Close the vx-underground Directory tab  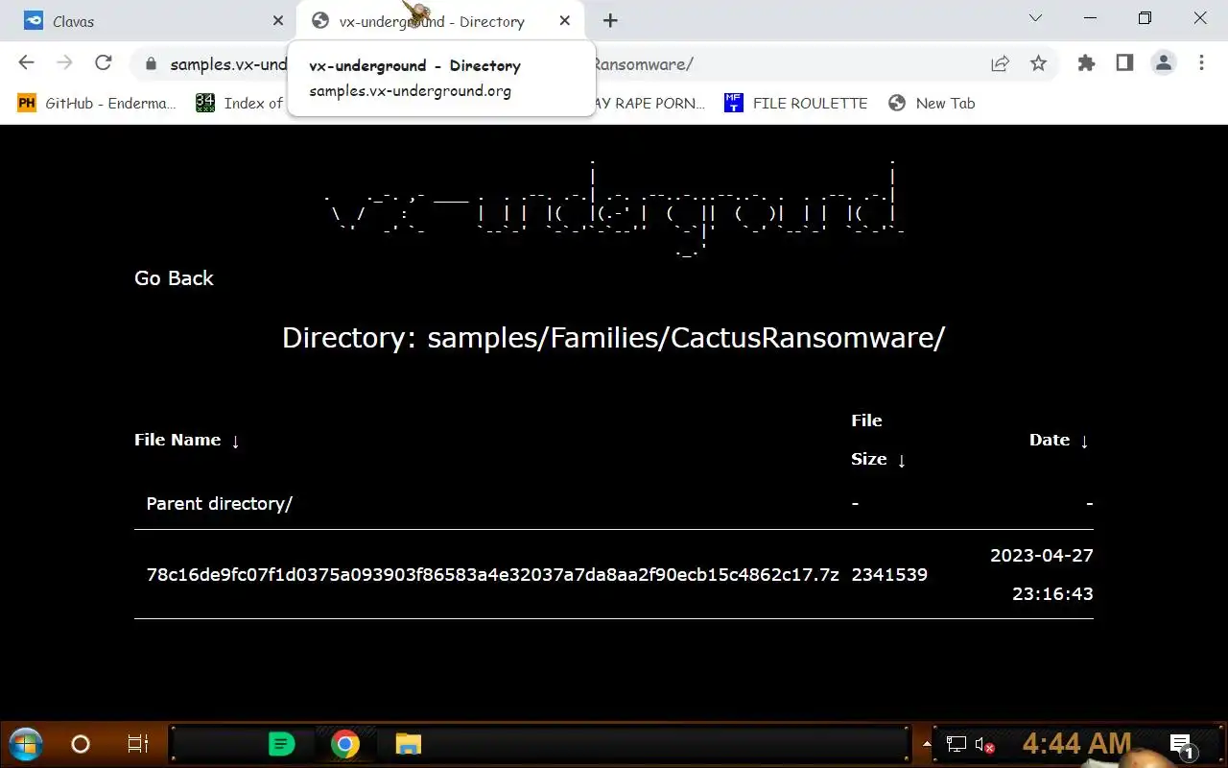pos(565,20)
